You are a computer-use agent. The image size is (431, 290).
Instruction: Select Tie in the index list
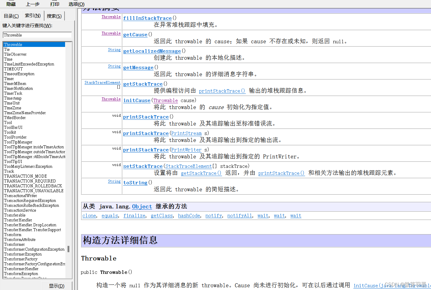coord(7,49)
